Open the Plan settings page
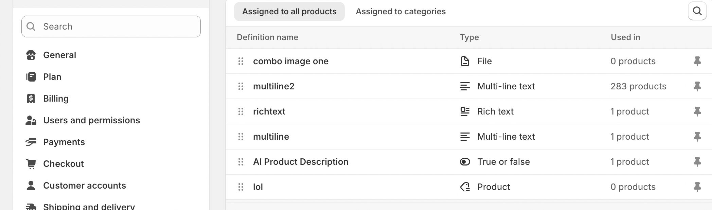712x210 pixels. point(52,77)
